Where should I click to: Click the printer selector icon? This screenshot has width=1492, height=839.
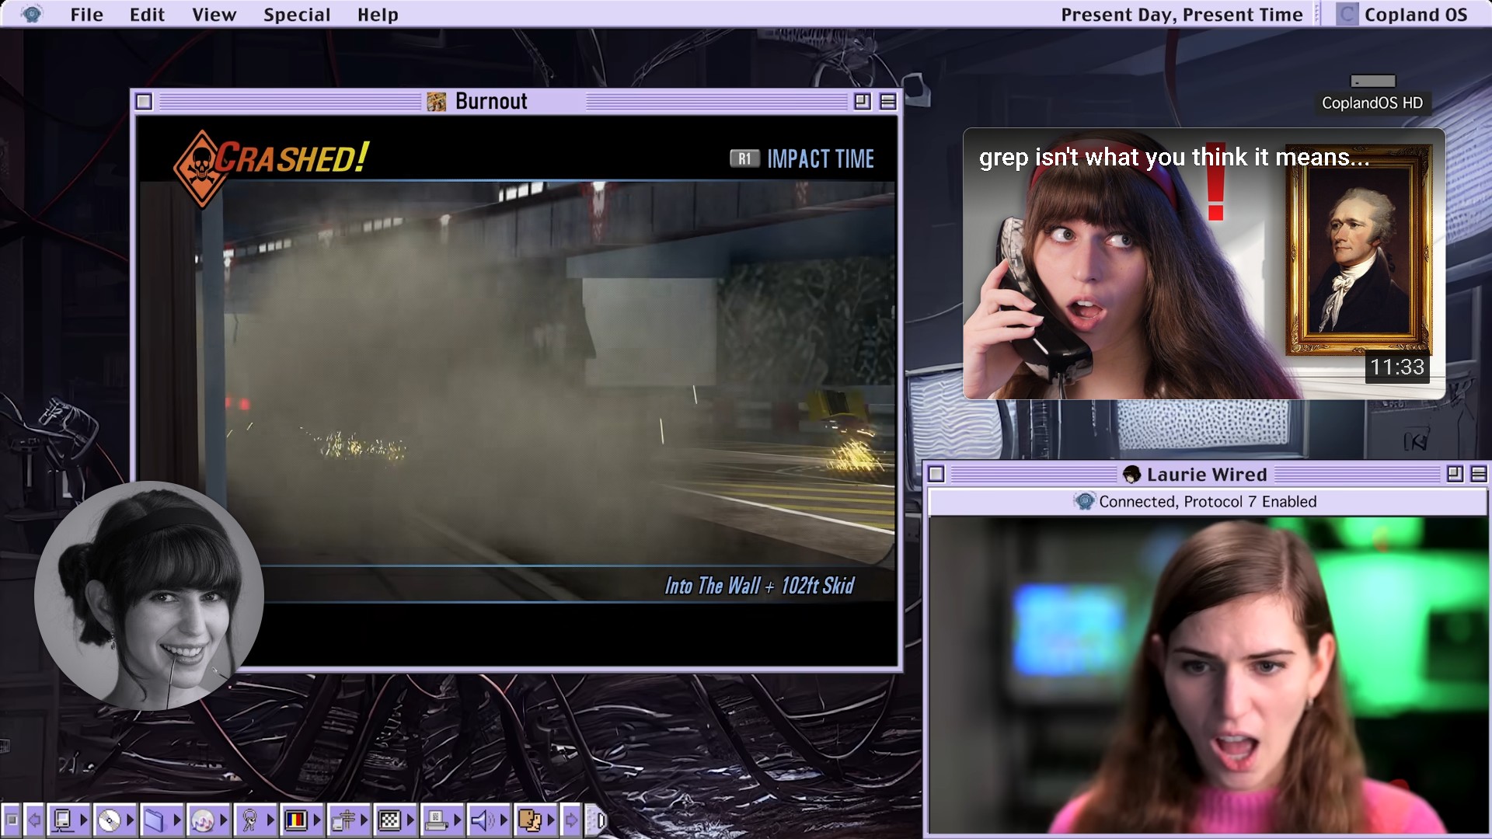(436, 820)
